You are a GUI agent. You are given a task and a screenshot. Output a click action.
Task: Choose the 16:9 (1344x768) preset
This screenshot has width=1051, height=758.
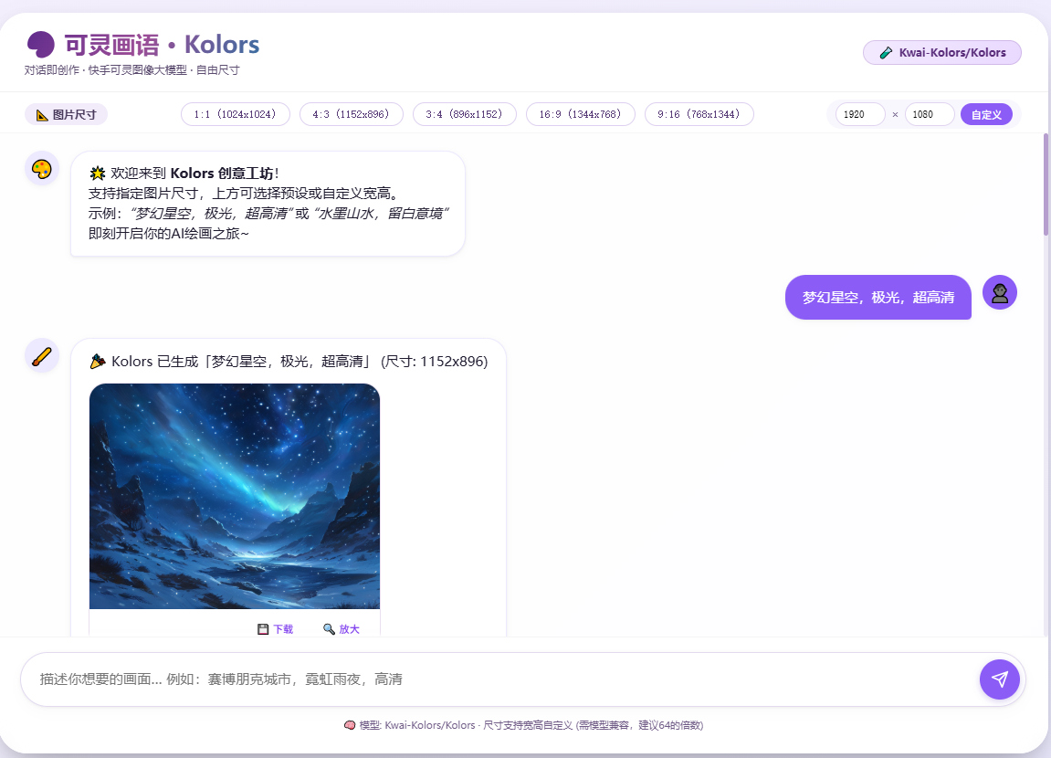(x=580, y=114)
